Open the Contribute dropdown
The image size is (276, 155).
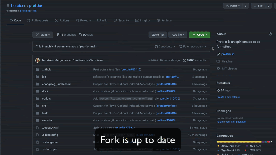pyautogui.click(x=165, y=46)
